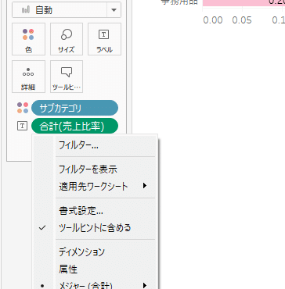Click the 0.05 axis tick label
Screen dimensions: 285x289
click(242, 20)
